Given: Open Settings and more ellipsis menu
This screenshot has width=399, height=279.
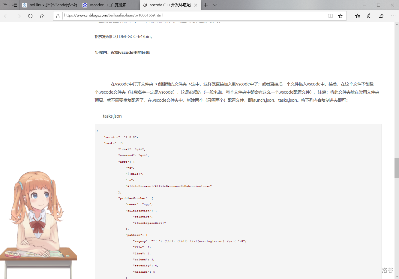Looking at the screenshot, I should (x=393, y=16).
